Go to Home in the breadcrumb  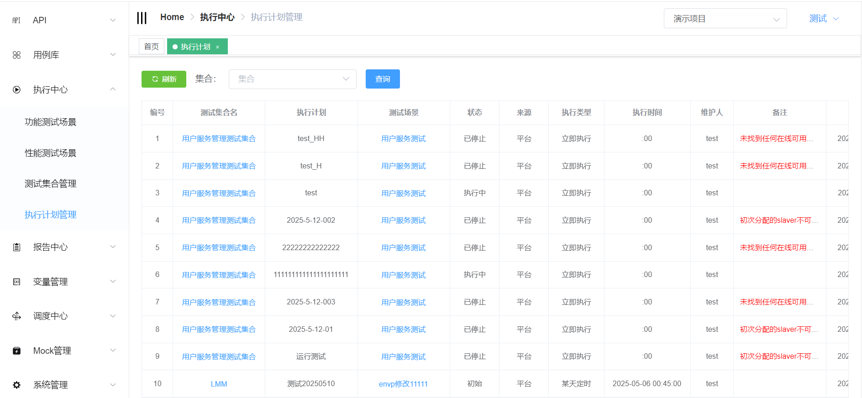tap(172, 17)
